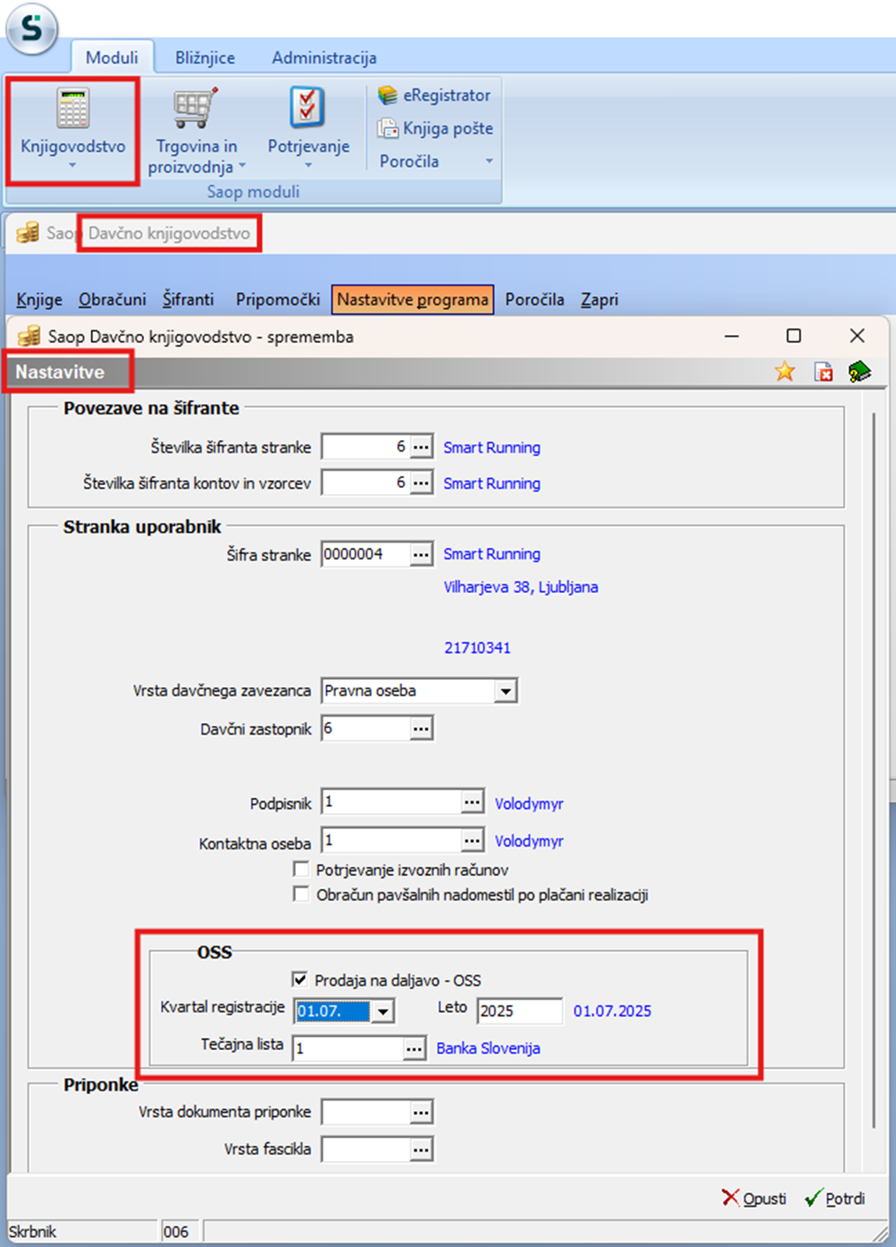Click the Saop application logo button
896x1247 pixels.
[x=32, y=29]
